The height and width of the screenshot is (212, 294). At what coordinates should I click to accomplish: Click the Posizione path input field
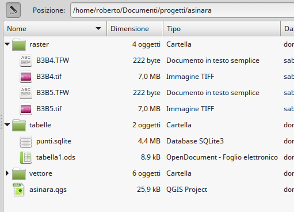[x=182, y=10]
